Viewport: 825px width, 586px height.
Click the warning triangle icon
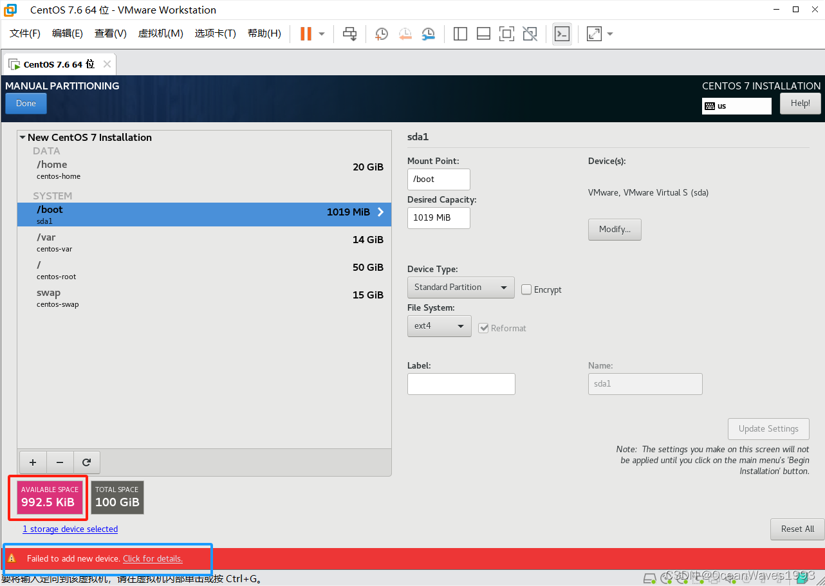pos(12,558)
